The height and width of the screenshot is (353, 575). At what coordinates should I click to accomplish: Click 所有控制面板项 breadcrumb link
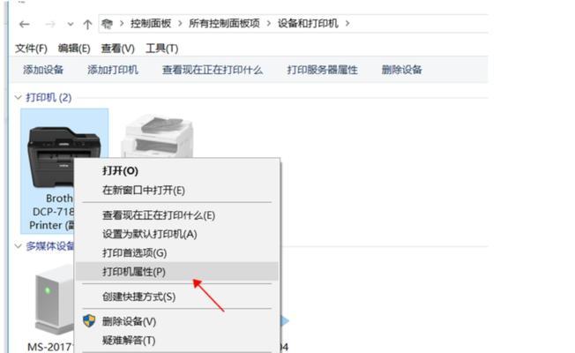pyautogui.click(x=224, y=24)
